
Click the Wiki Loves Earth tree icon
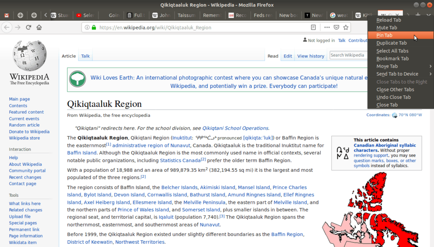coord(78,79)
